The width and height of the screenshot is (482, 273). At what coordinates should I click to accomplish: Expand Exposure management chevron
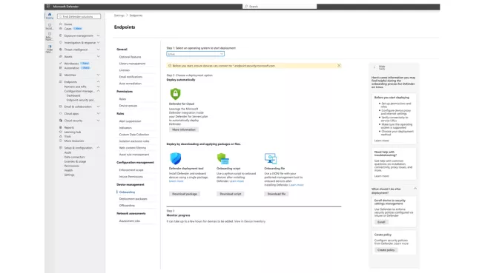point(99,36)
